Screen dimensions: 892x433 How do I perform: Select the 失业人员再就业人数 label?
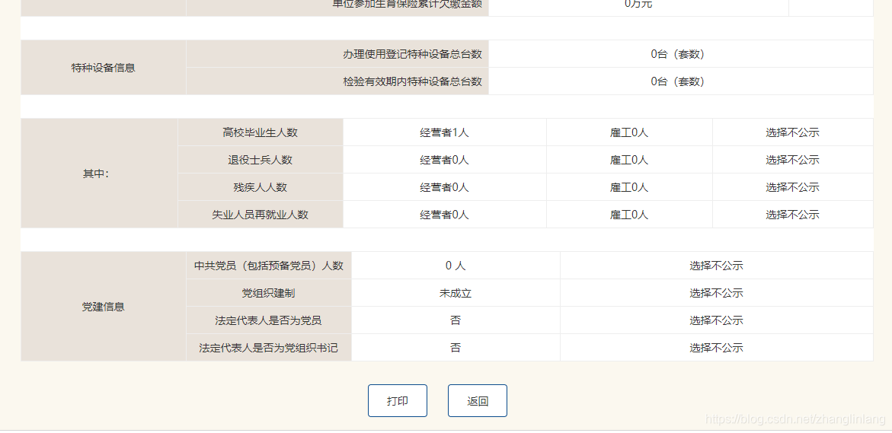(261, 215)
